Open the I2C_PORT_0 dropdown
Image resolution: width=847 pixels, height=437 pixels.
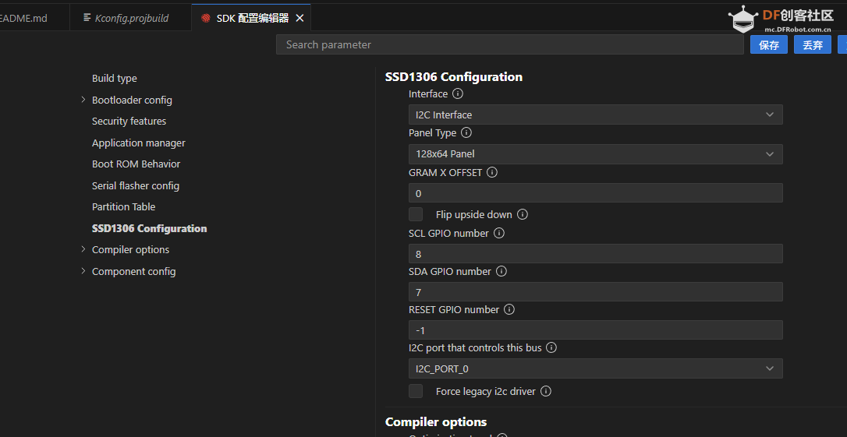click(x=595, y=368)
